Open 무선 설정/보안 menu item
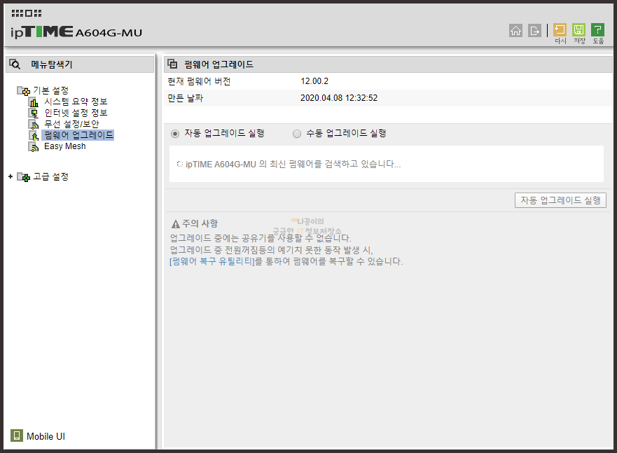Image resolution: width=617 pixels, height=453 pixels. (71, 124)
